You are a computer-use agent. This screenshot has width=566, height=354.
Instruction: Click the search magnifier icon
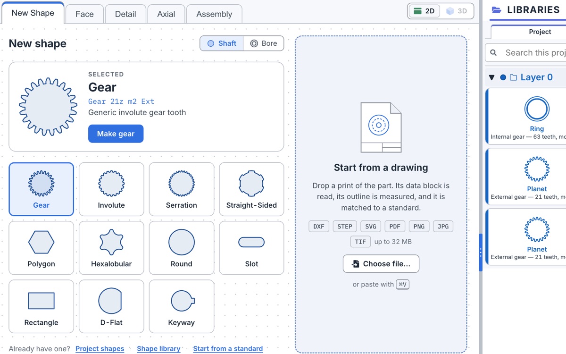pyautogui.click(x=493, y=53)
